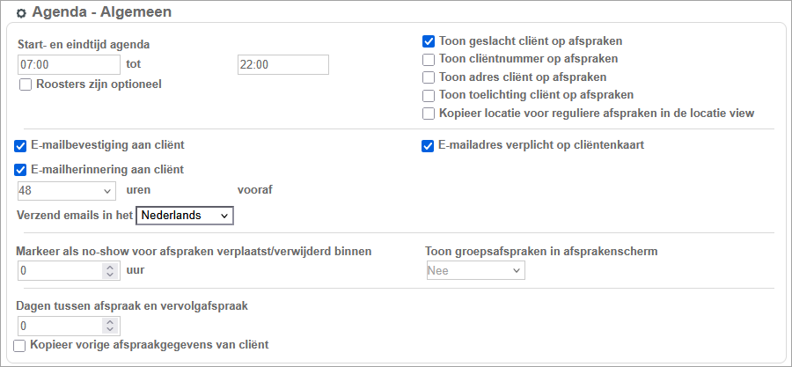Enable Toon cliëntnummer op afspraken
The image size is (792, 367).
(429, 60)
